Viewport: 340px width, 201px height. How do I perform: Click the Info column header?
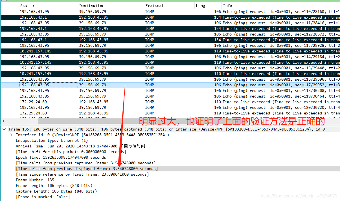280,6
